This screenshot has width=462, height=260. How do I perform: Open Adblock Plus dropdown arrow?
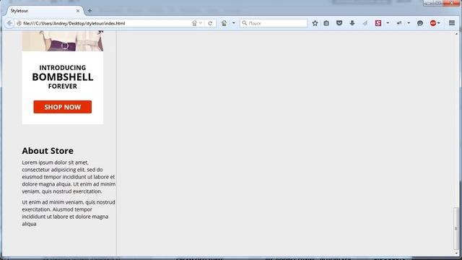point(439,23)
